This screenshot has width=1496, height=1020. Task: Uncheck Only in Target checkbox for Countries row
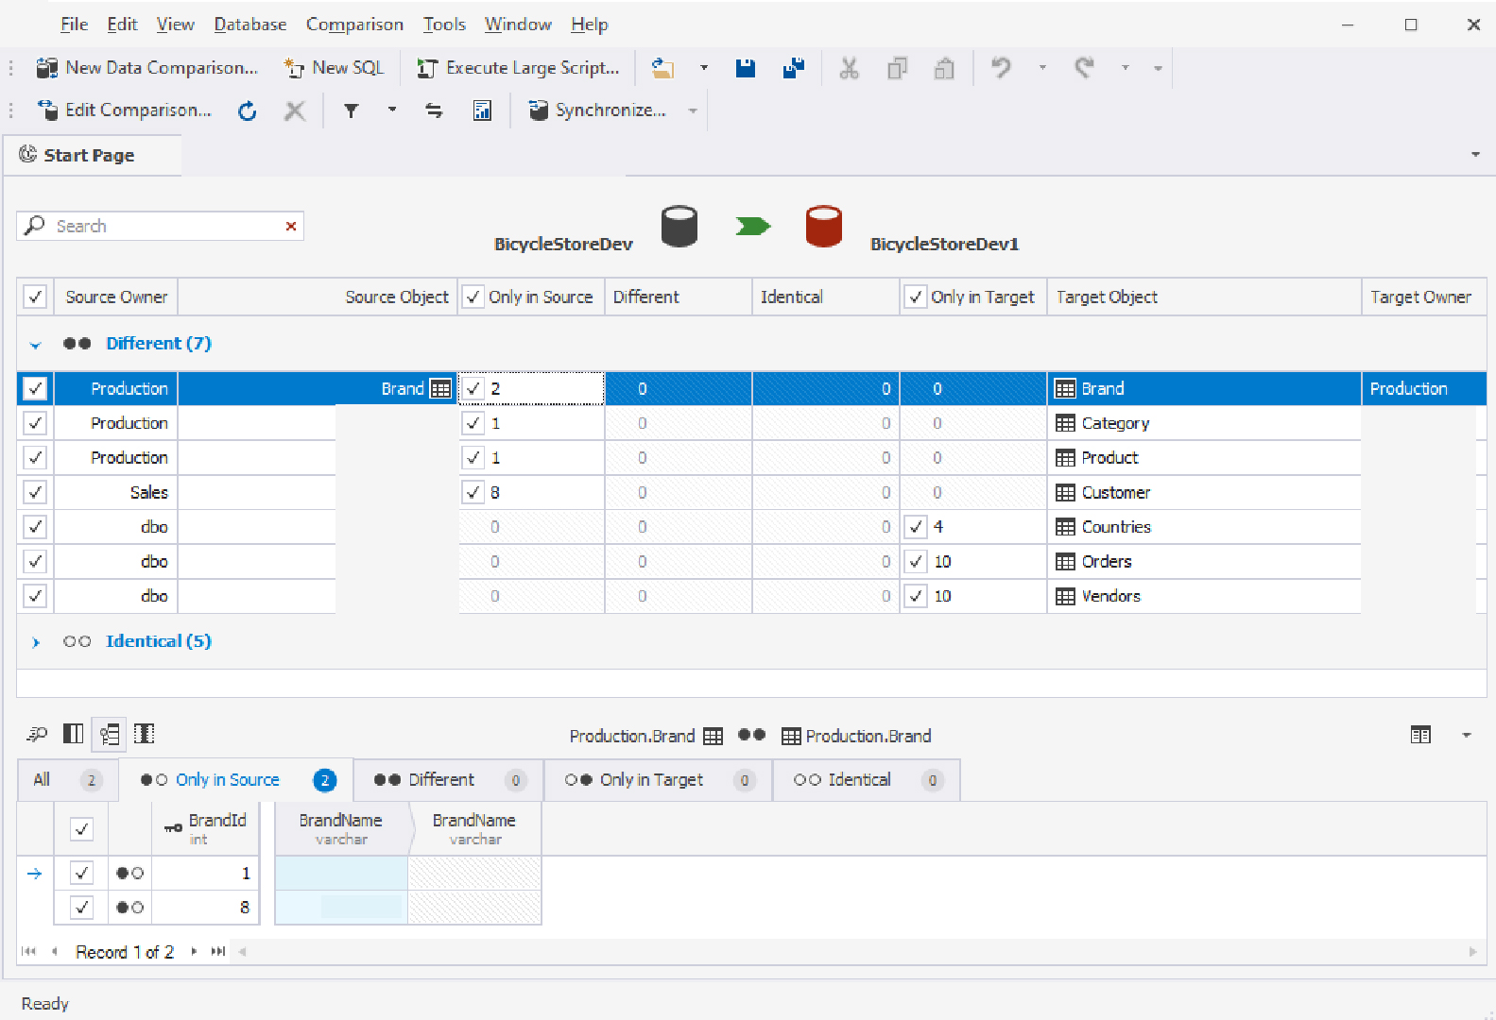[x=916, y=527]
